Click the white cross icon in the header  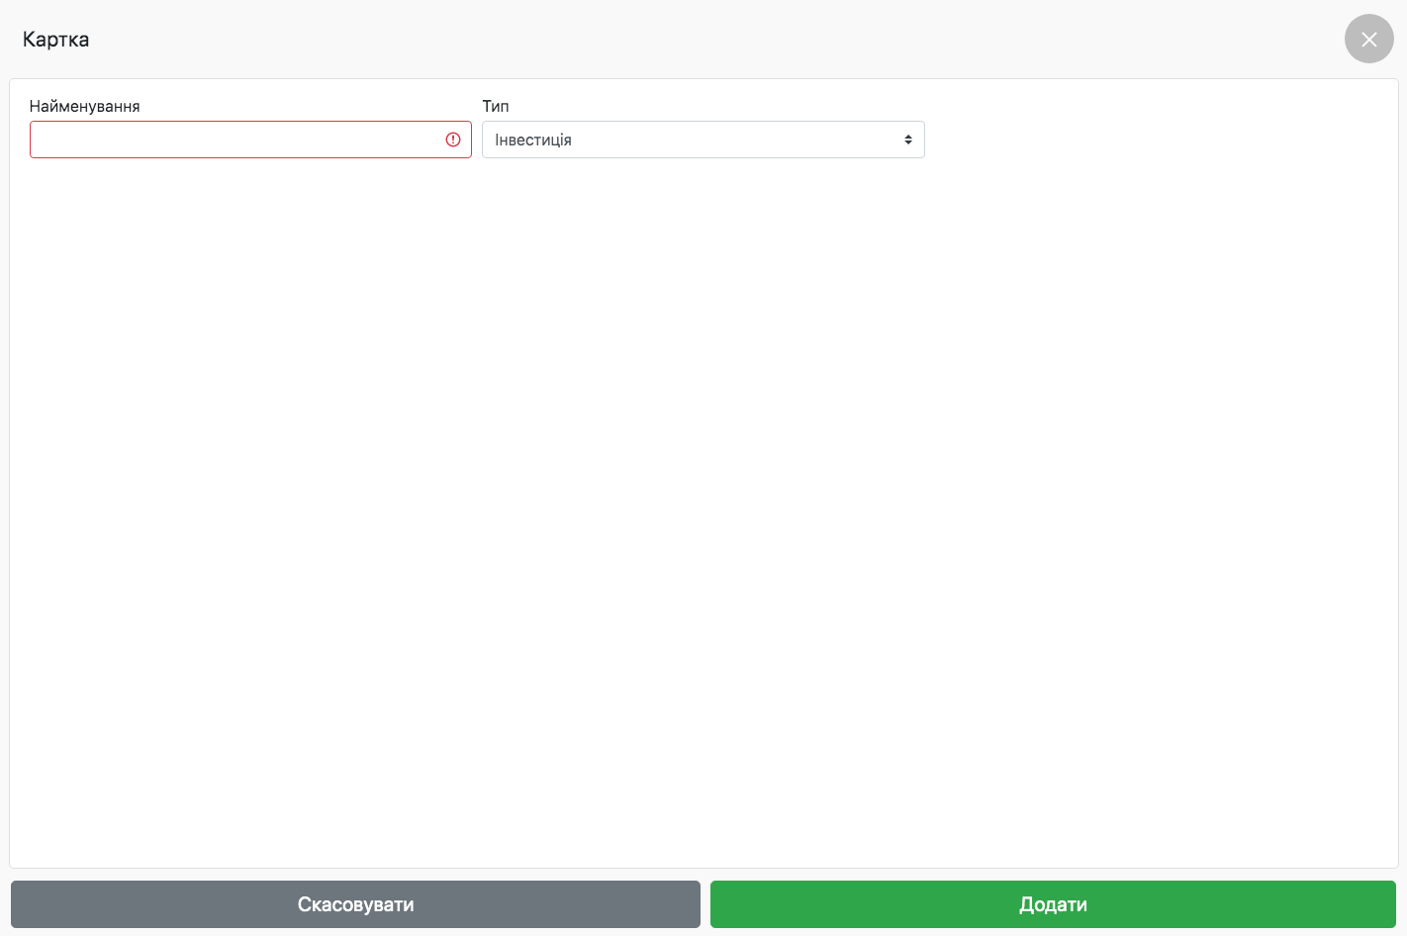(x=1368, y=39)
